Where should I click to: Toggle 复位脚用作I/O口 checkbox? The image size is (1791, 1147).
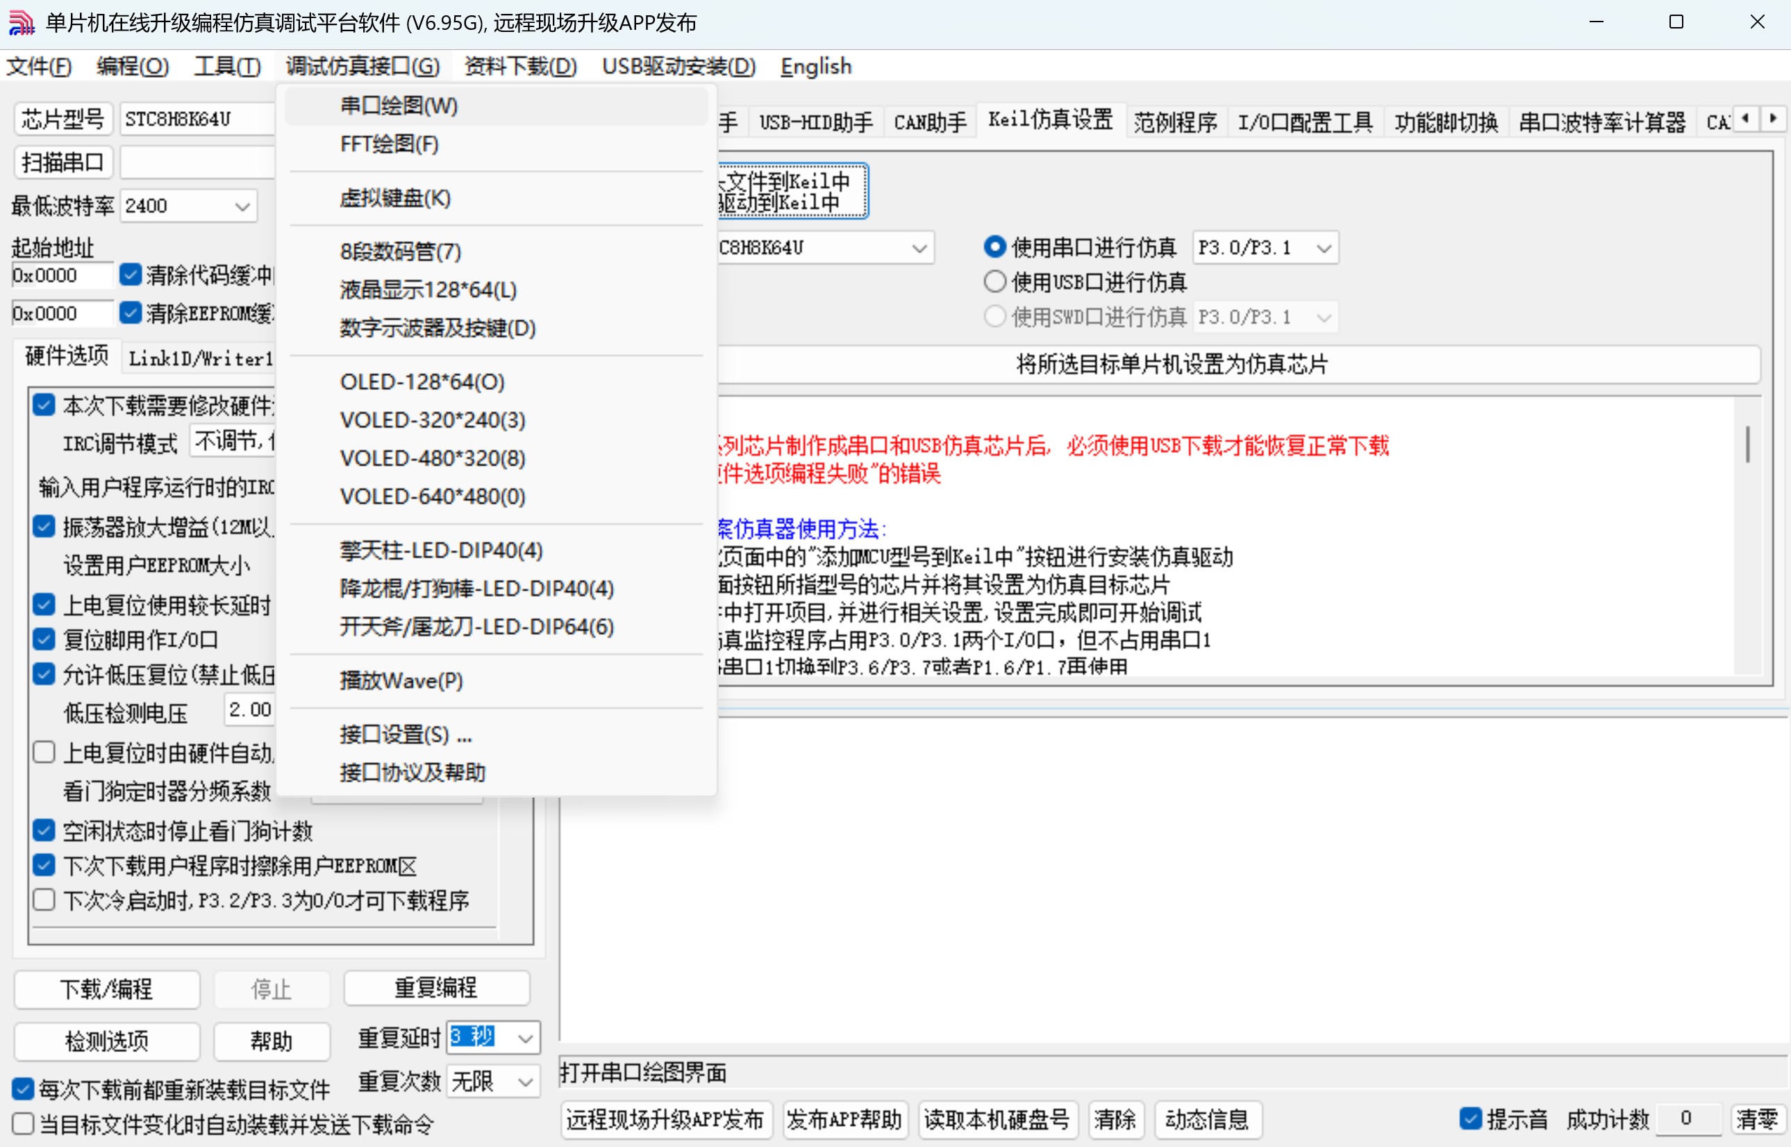coord(44,639)
